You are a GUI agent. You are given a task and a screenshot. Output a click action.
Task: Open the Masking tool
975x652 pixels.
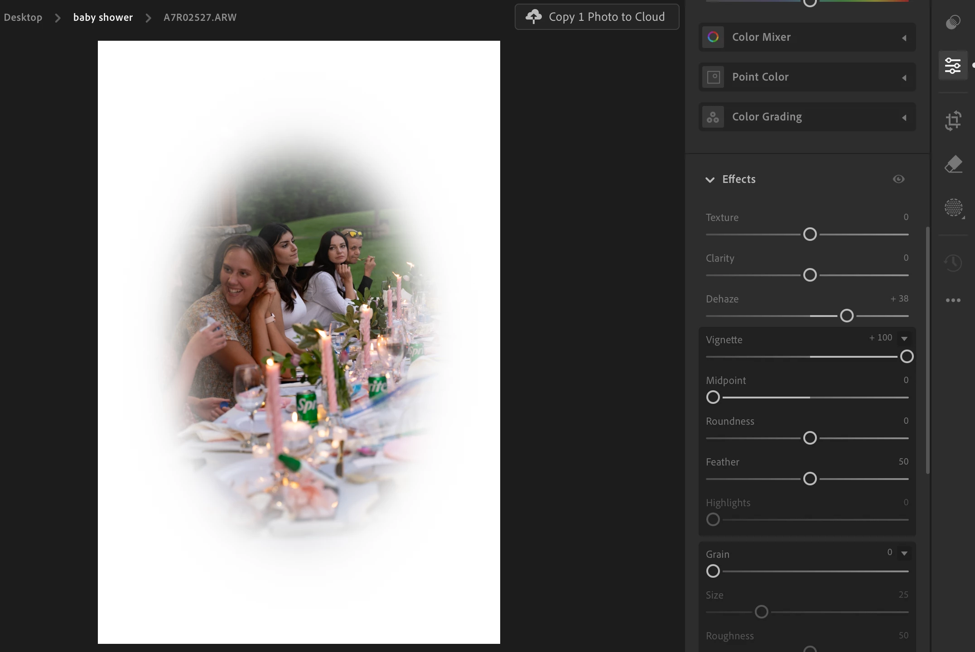pyautogui.click(x=953, y=208)
